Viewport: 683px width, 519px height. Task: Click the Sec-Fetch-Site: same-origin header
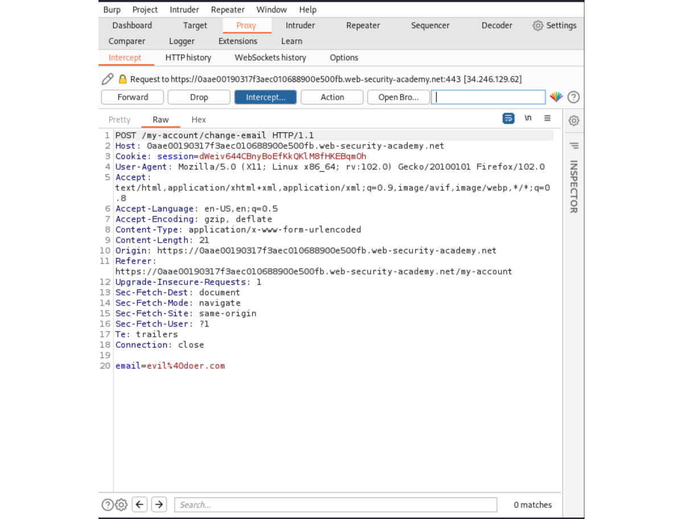tap(186, 313)
